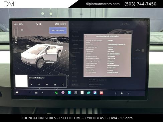Image resolution: width=163 pixels, height=122 pixels.
Task: Tap the Full Self Driving Computer value
Action: 116,45
